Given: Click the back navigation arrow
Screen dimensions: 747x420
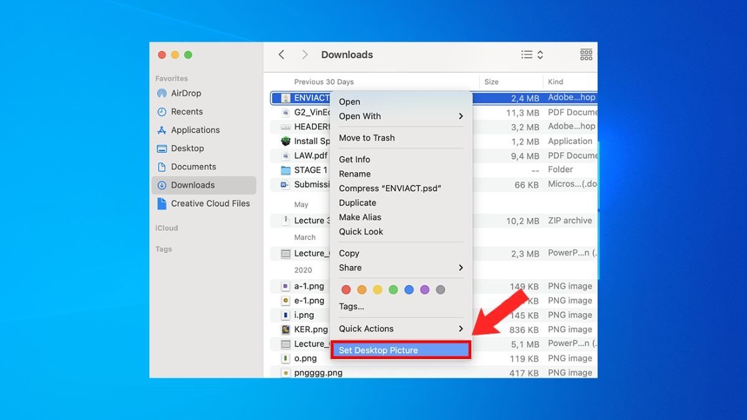Looking at the screenshot, I should pyautogui.click(x=281, y=55).
